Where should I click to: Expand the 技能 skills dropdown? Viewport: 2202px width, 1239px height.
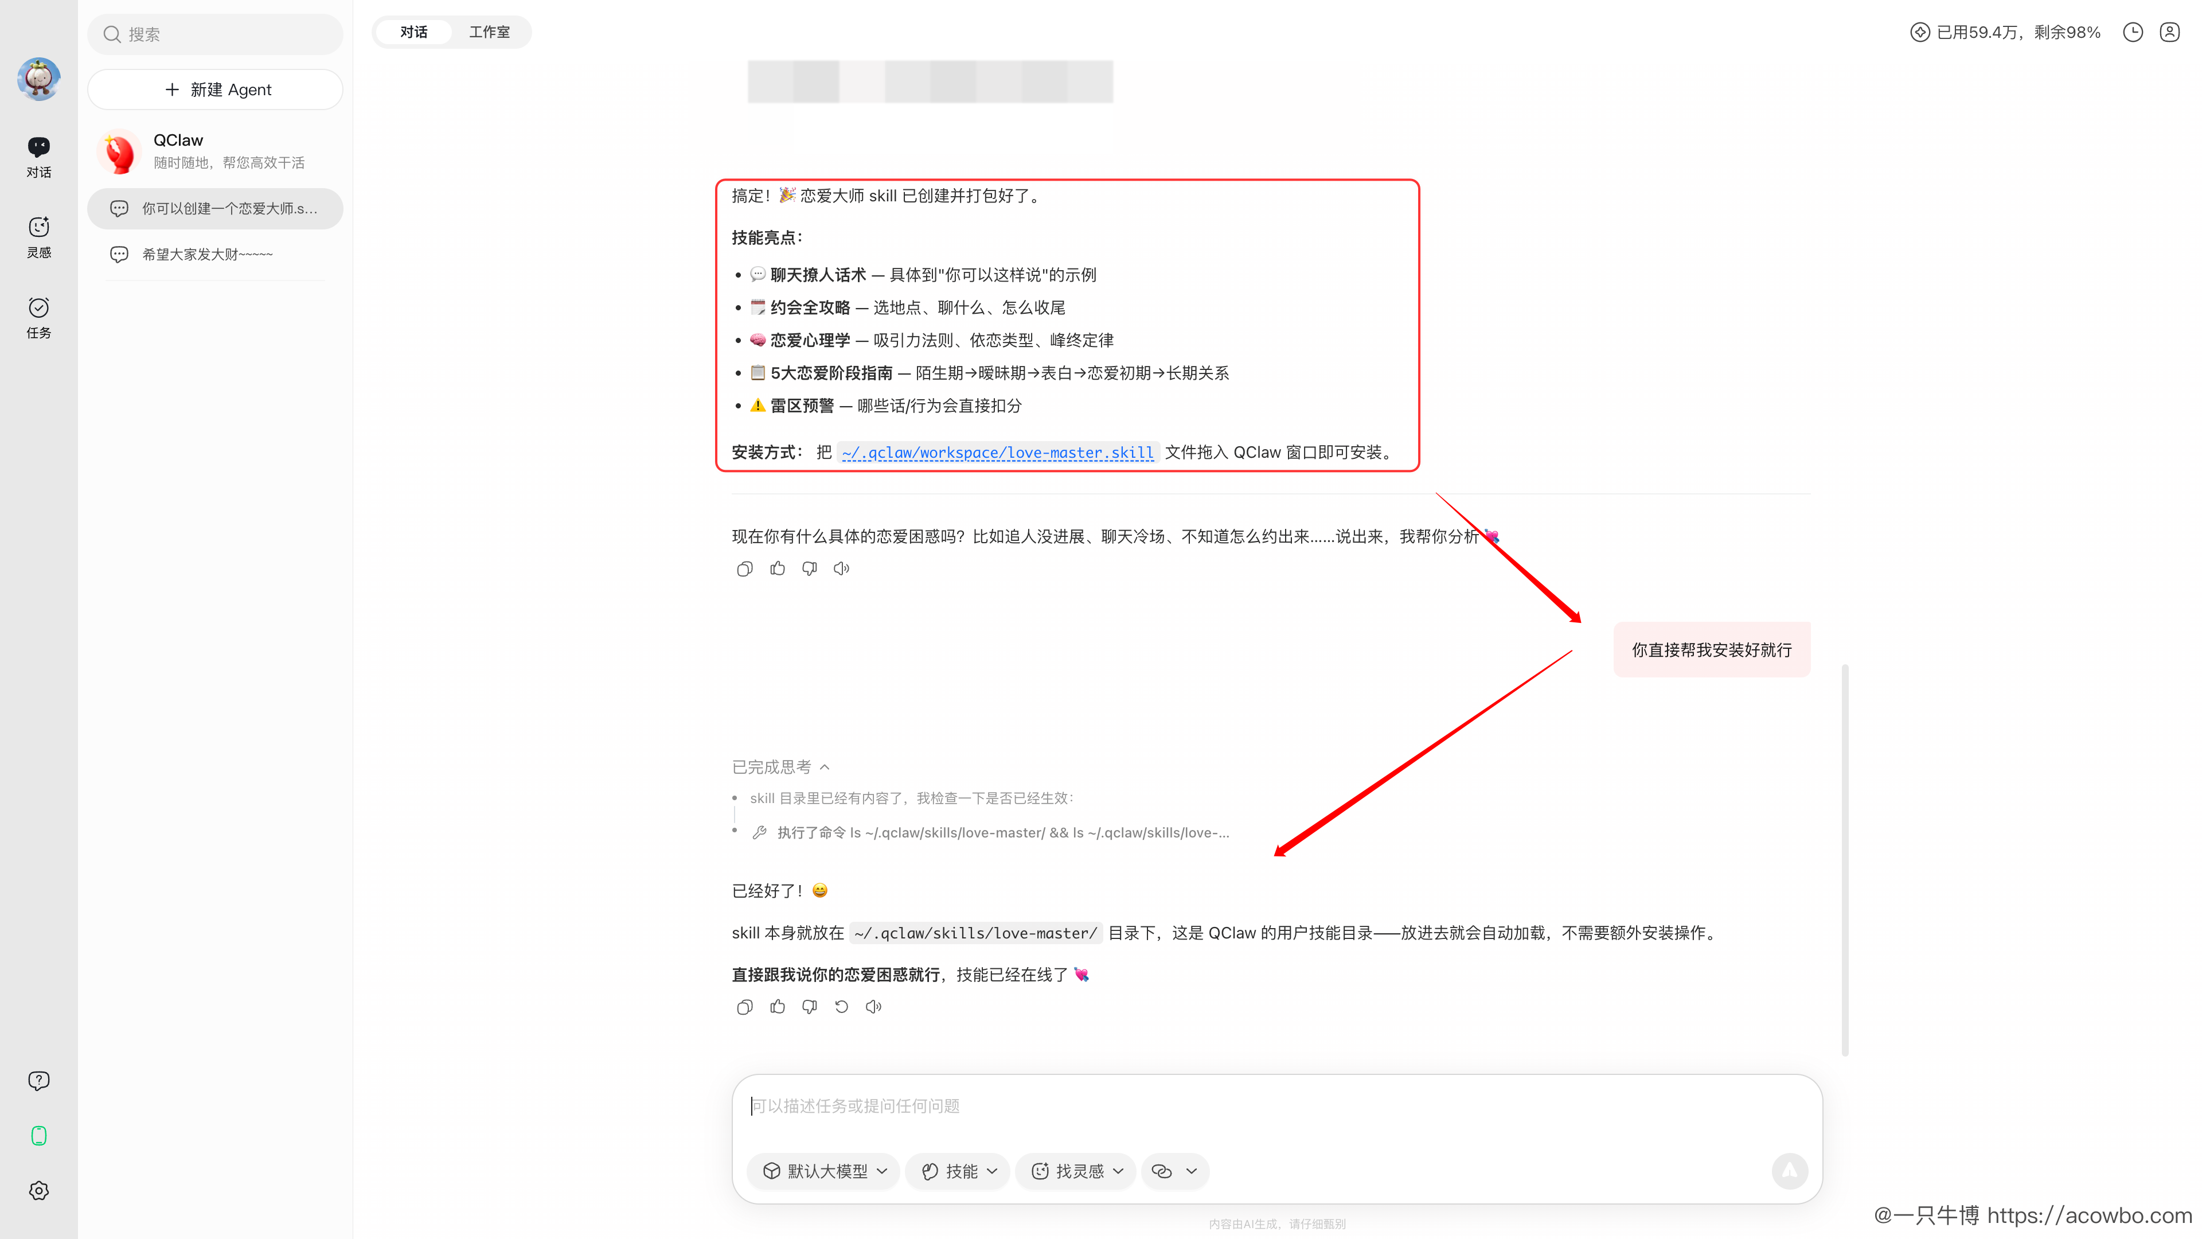pyautogui.click(x=958, y=1171)
